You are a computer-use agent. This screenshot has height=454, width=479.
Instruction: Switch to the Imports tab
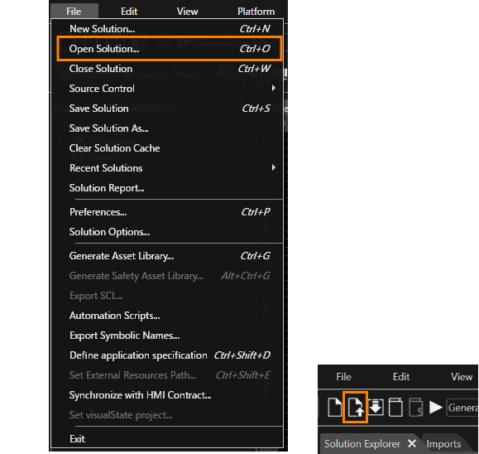(443, 443)
